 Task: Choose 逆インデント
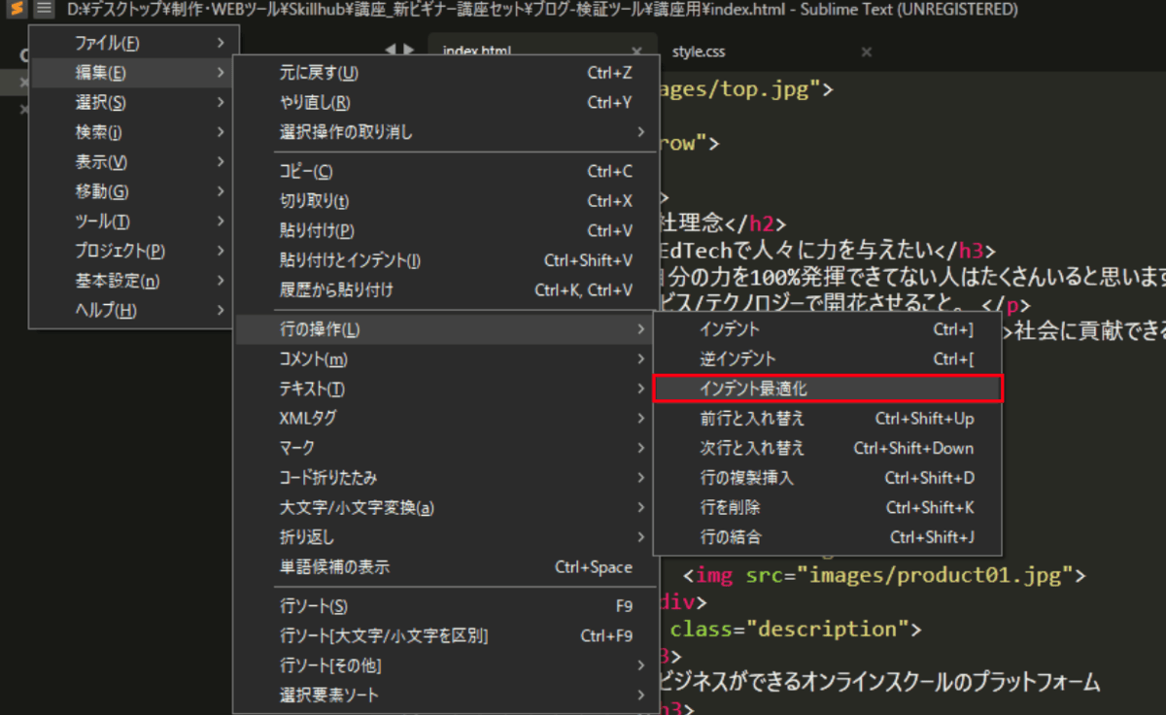(x=827, y=359)
